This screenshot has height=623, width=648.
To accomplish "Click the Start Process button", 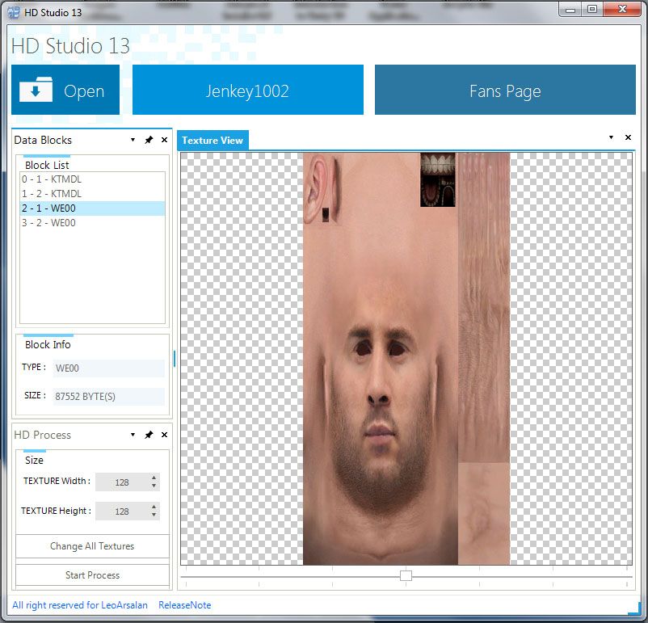I will tap(92, 575).
